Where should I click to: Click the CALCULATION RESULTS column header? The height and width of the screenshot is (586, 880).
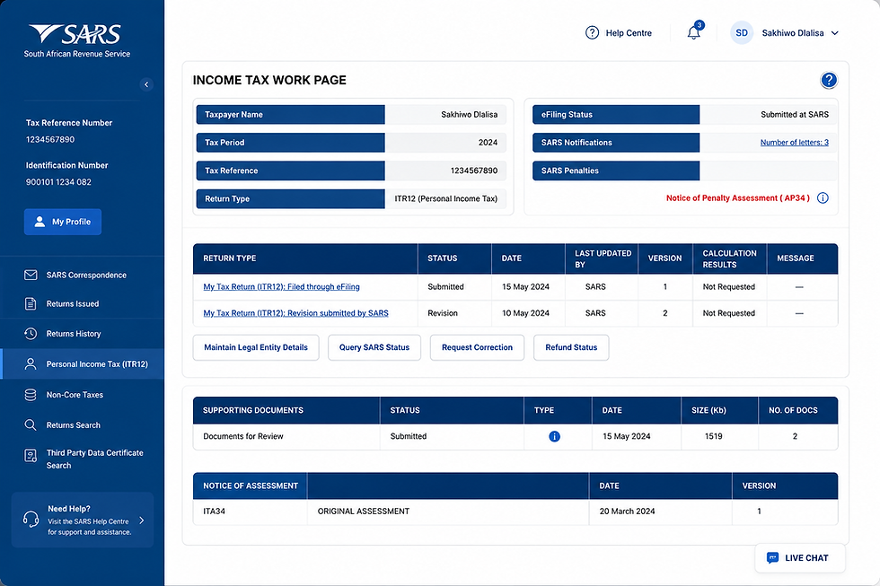click(729, 258)
